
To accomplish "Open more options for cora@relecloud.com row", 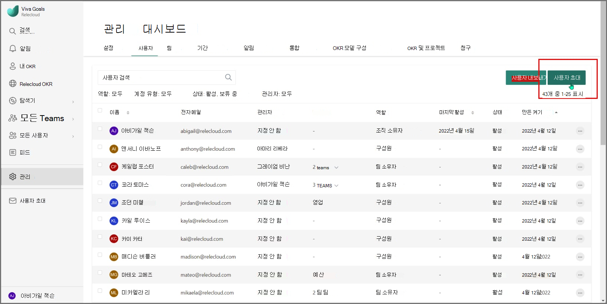I will click(x=580, y=185).
